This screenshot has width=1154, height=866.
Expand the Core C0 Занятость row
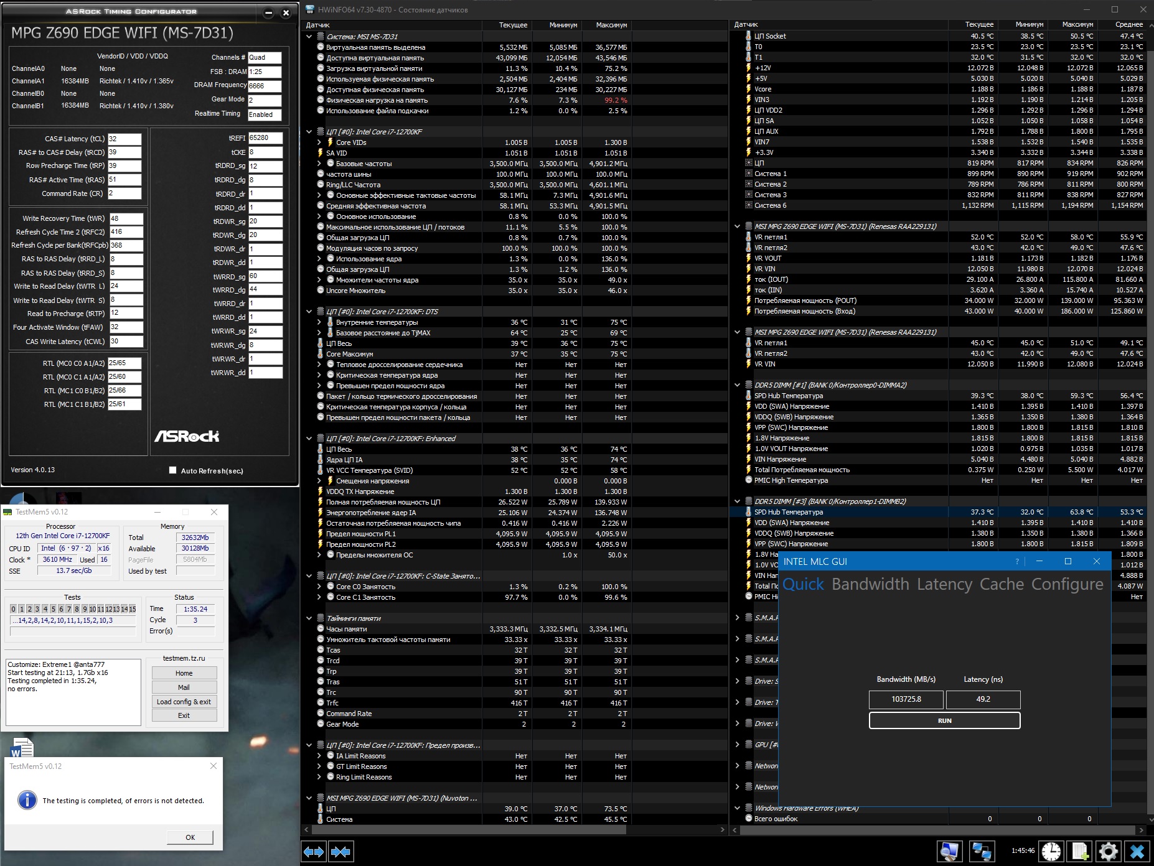click(319, 587)
